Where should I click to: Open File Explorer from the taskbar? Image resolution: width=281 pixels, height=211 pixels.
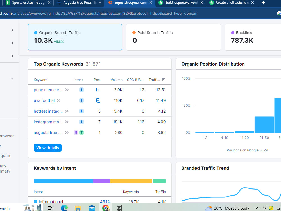78,208
